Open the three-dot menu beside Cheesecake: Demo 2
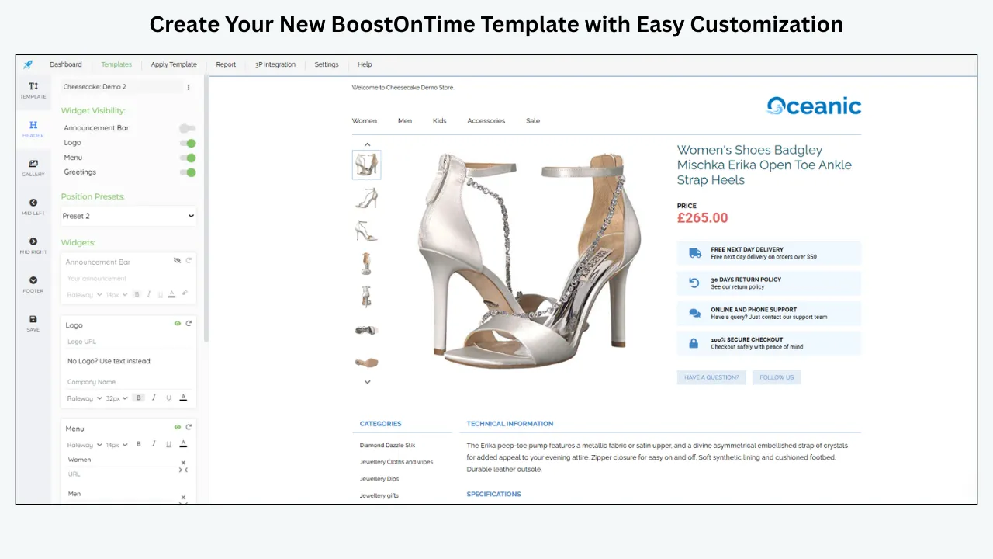The image size is (993, 559). click(x=189, y=87)
